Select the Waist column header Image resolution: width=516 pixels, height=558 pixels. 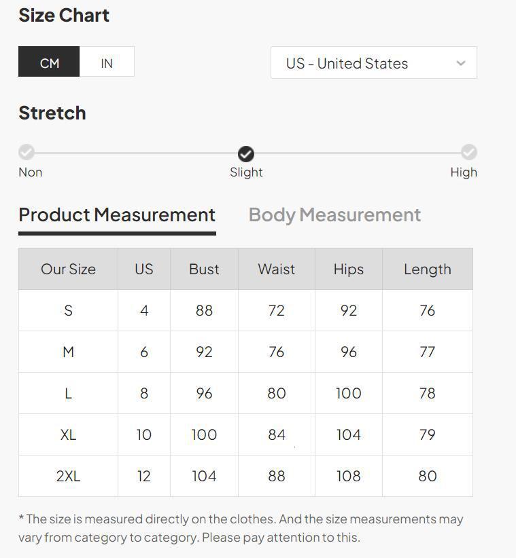276,269
